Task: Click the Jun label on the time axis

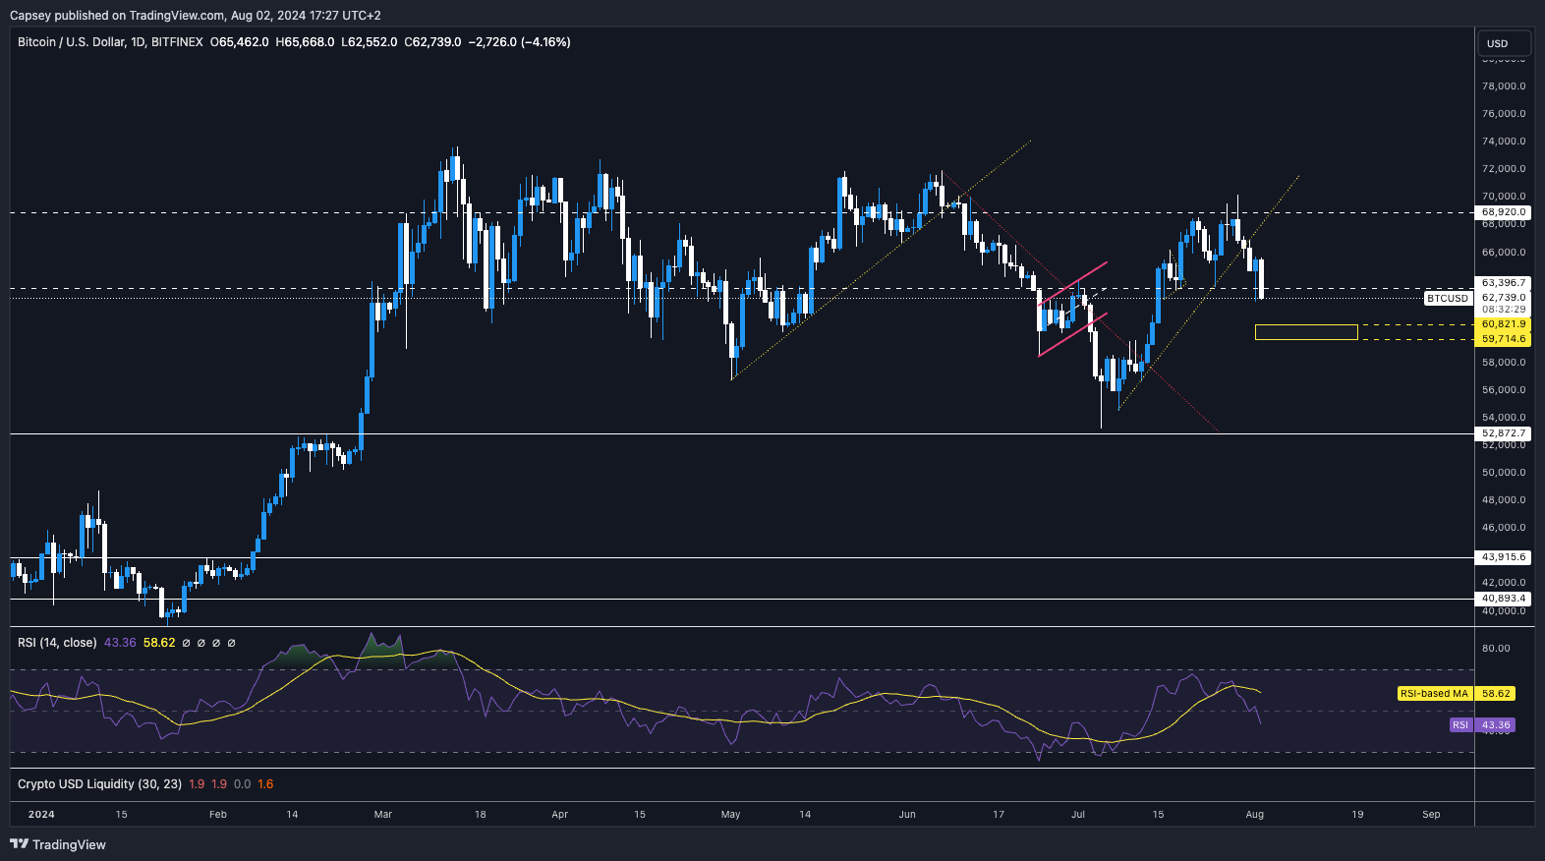Action: [907, 815]
